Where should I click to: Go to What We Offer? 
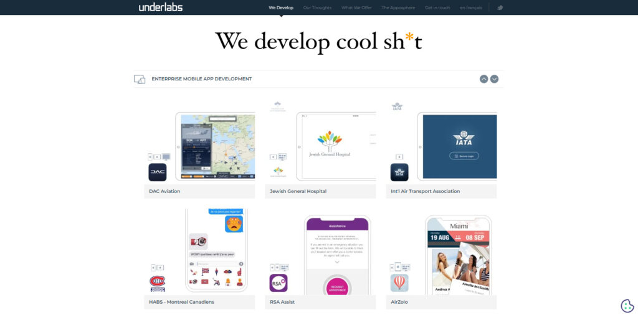pyautogui.click(x=356, y=7)
